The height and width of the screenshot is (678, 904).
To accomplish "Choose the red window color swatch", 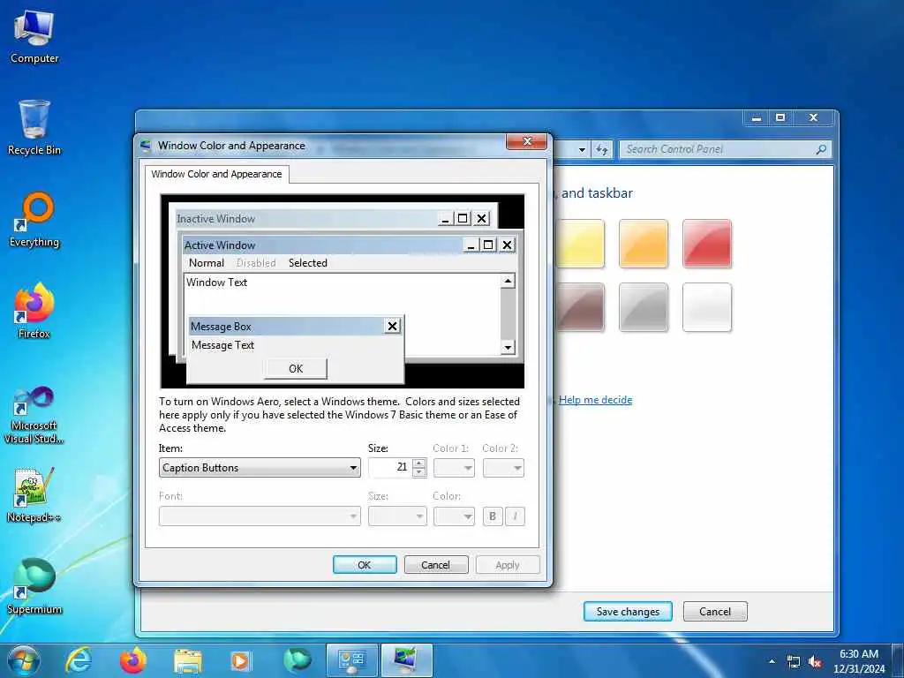I will click(707, 244).
